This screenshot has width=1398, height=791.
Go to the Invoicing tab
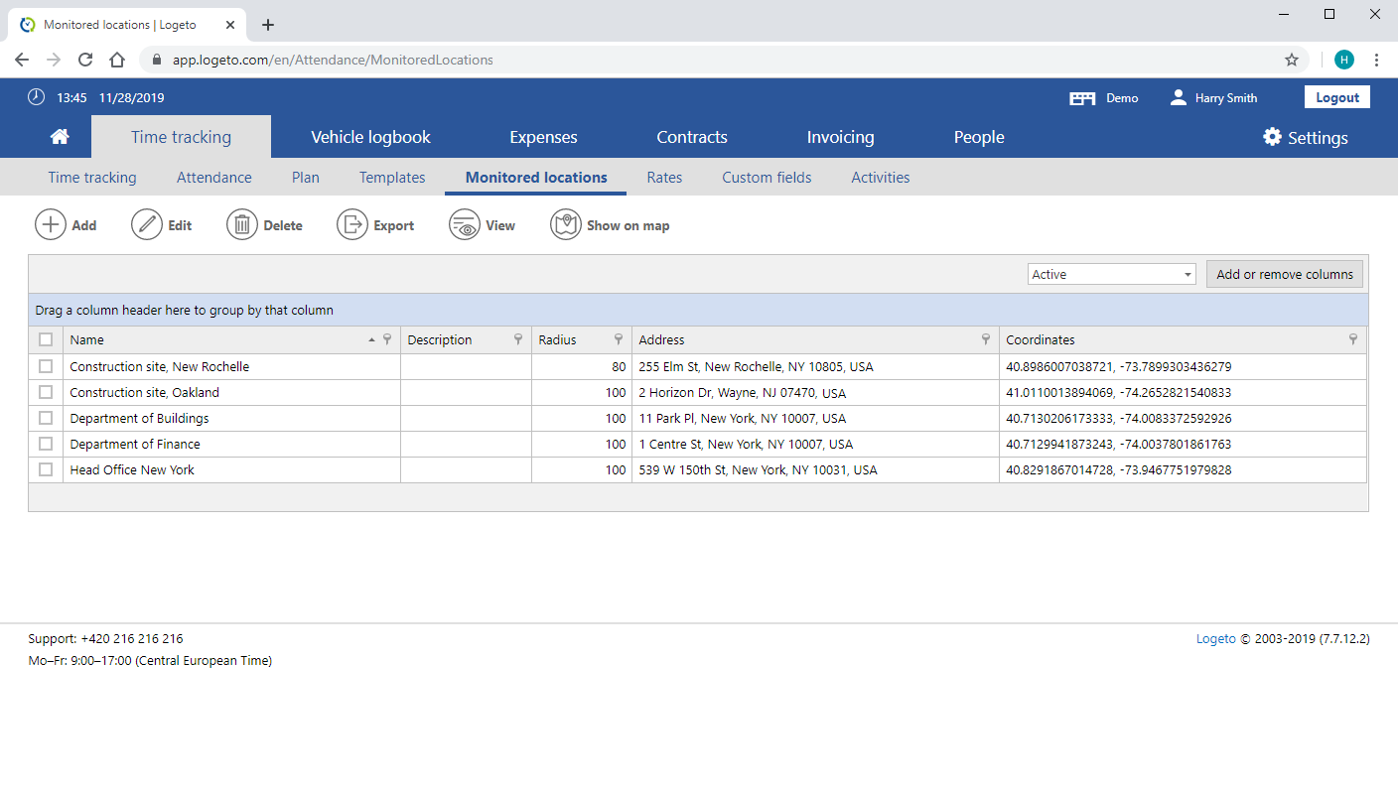[x=840, y=137]
